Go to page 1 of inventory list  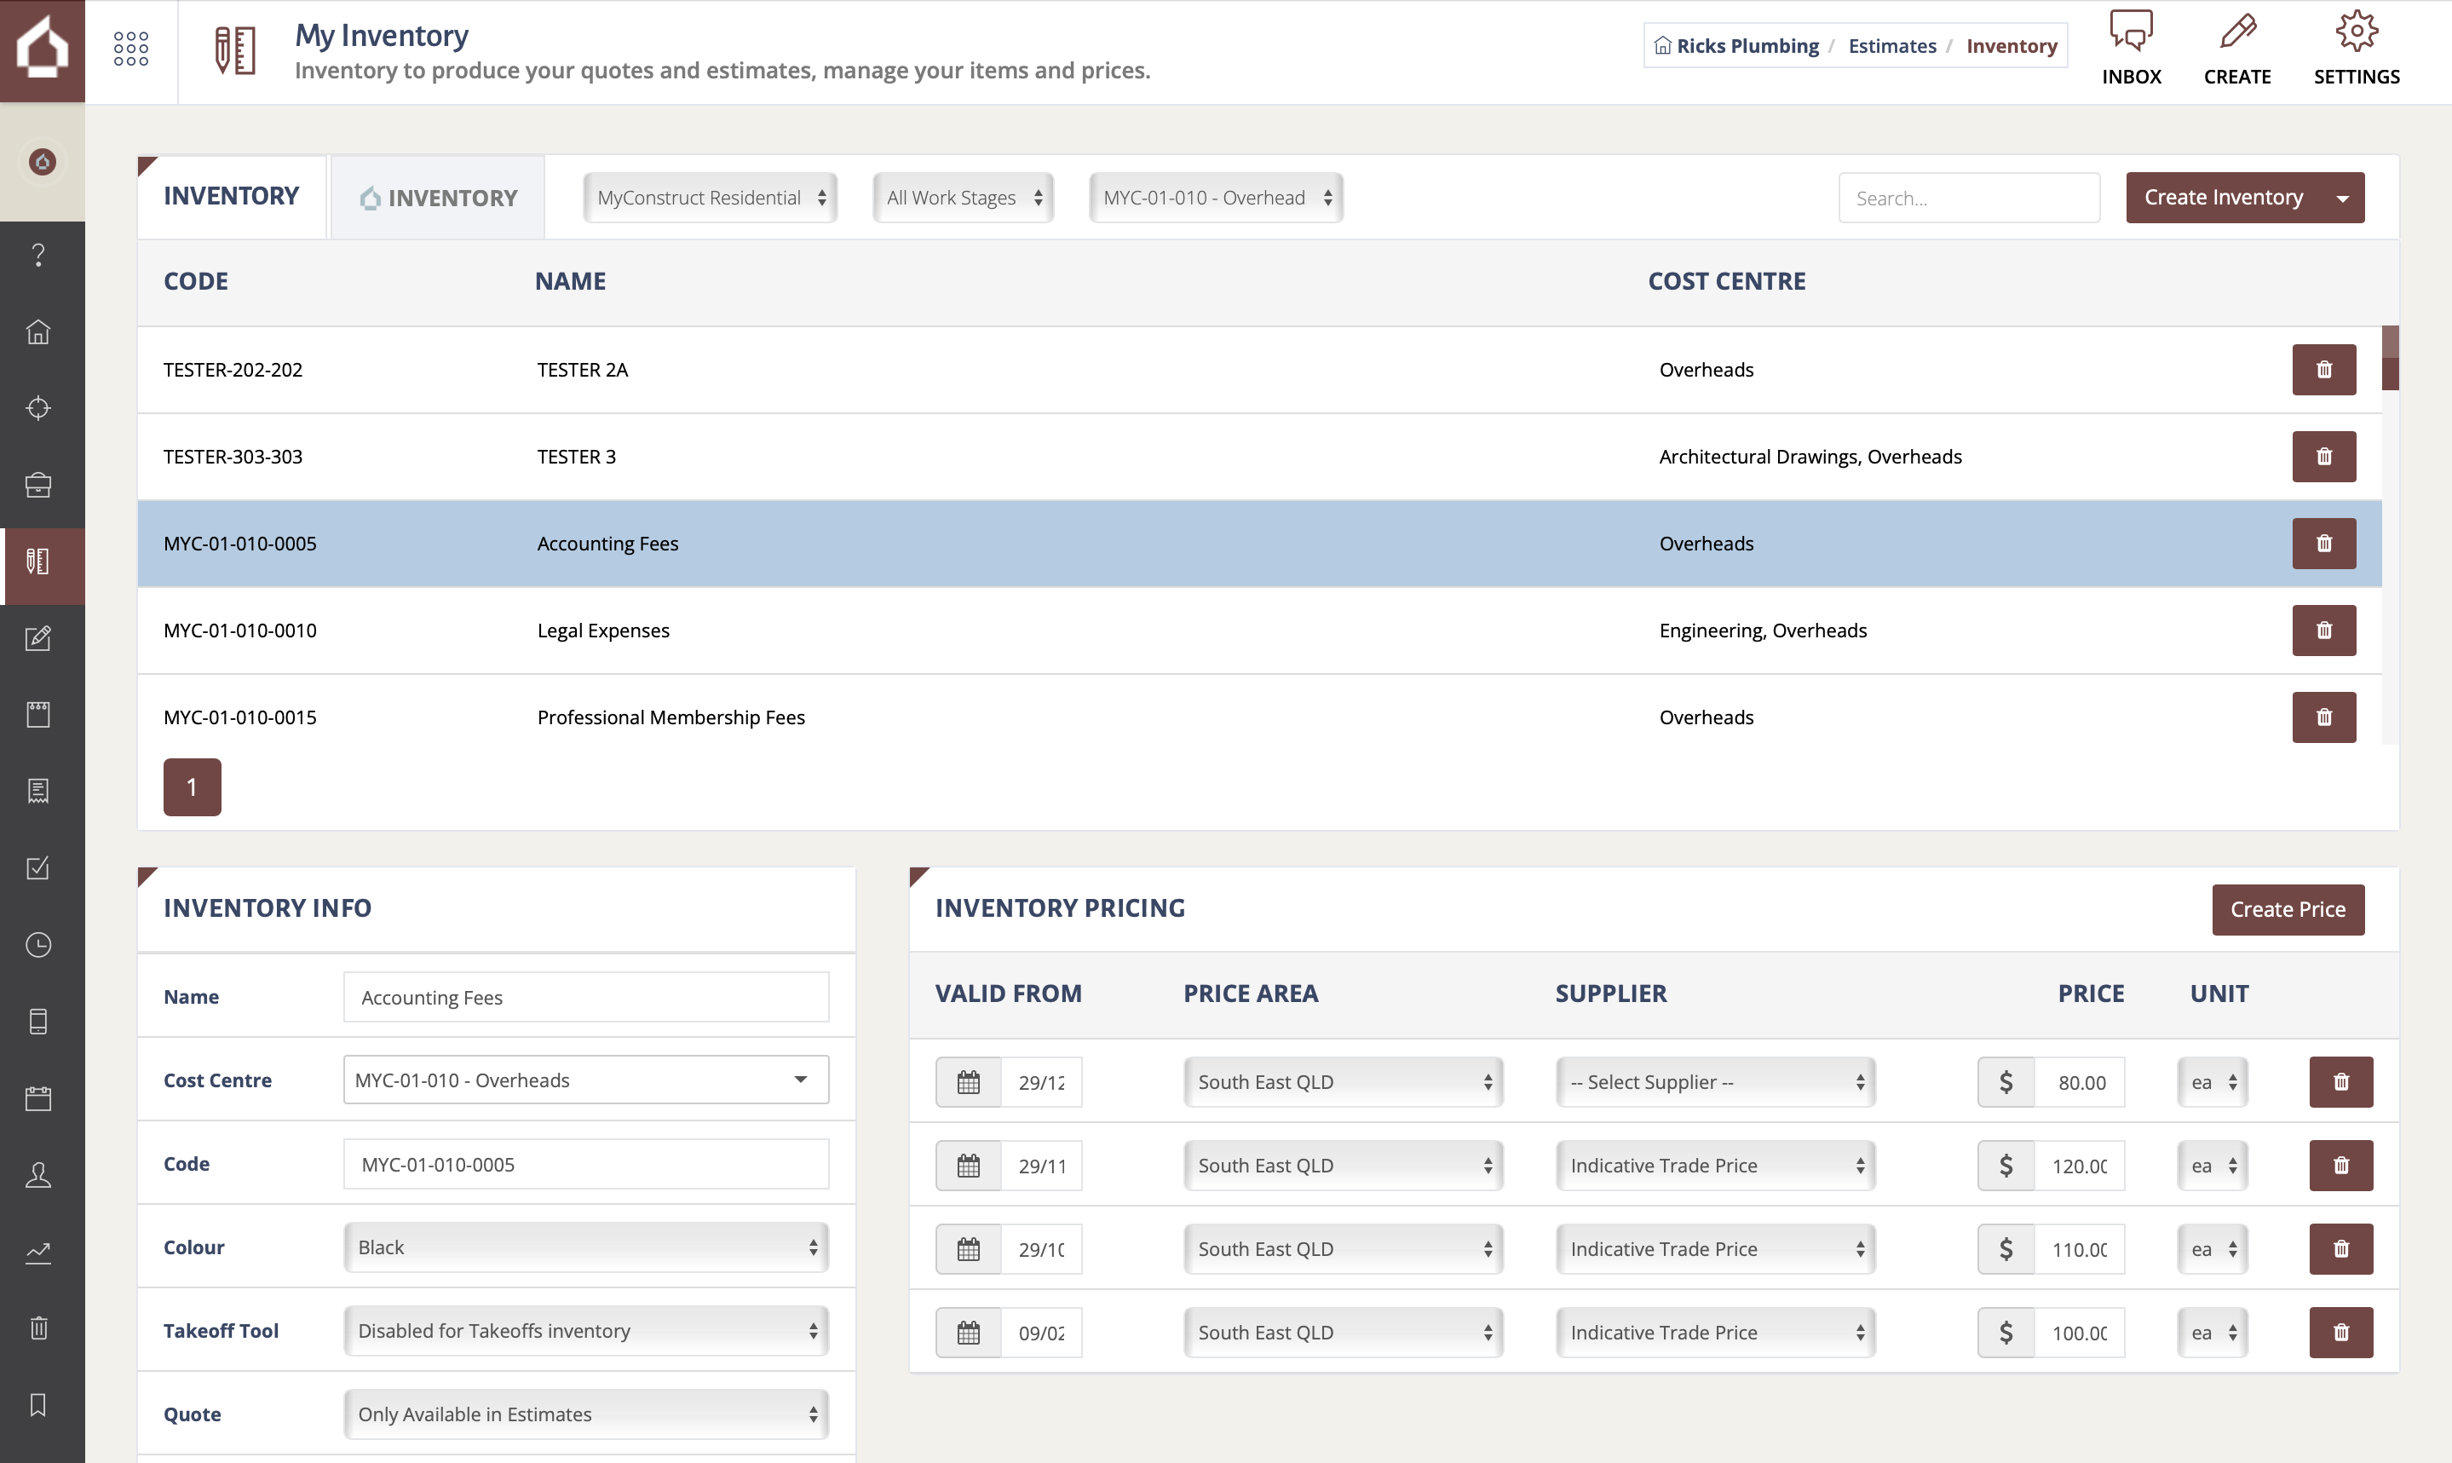(x=193, y=786)
